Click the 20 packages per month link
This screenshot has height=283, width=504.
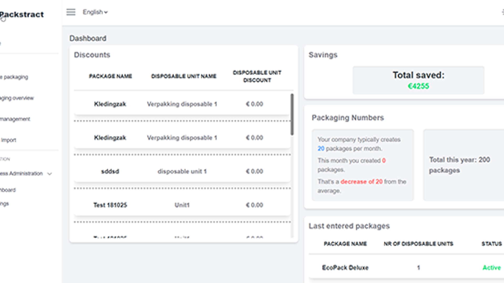[321, 149]
